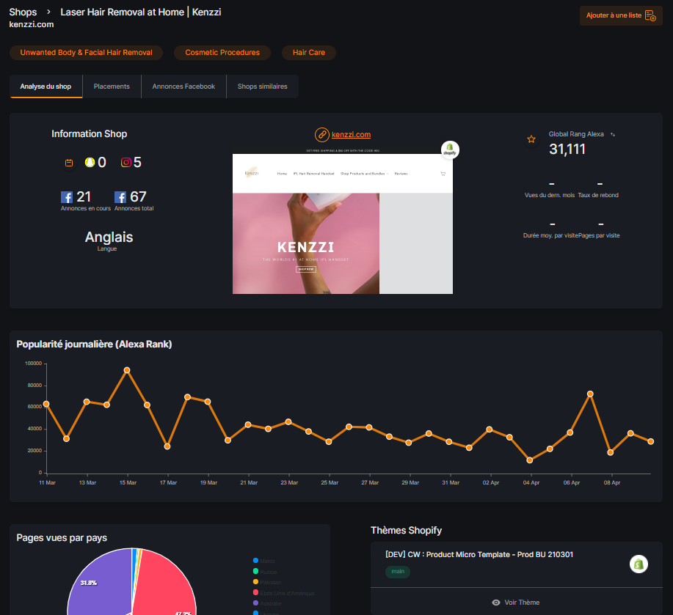Click the Taux de rebond label
The height and width of the screenshot is (615, 673).
coord(598,195)
